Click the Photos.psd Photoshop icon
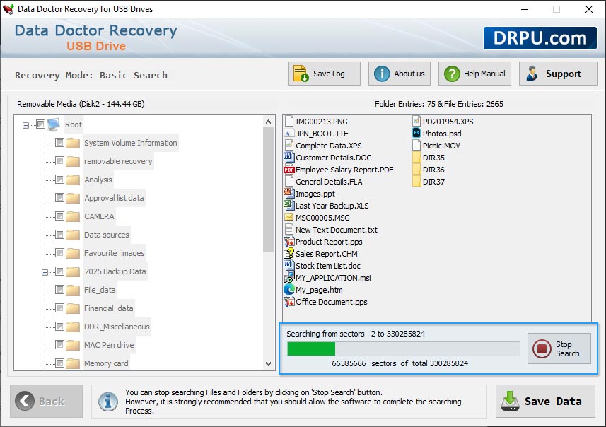This screenshot has height=427, width=606. 416,134
